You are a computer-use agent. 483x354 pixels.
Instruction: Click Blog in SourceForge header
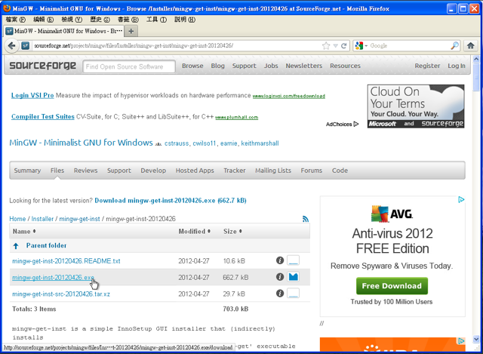(x=218, y=66)
